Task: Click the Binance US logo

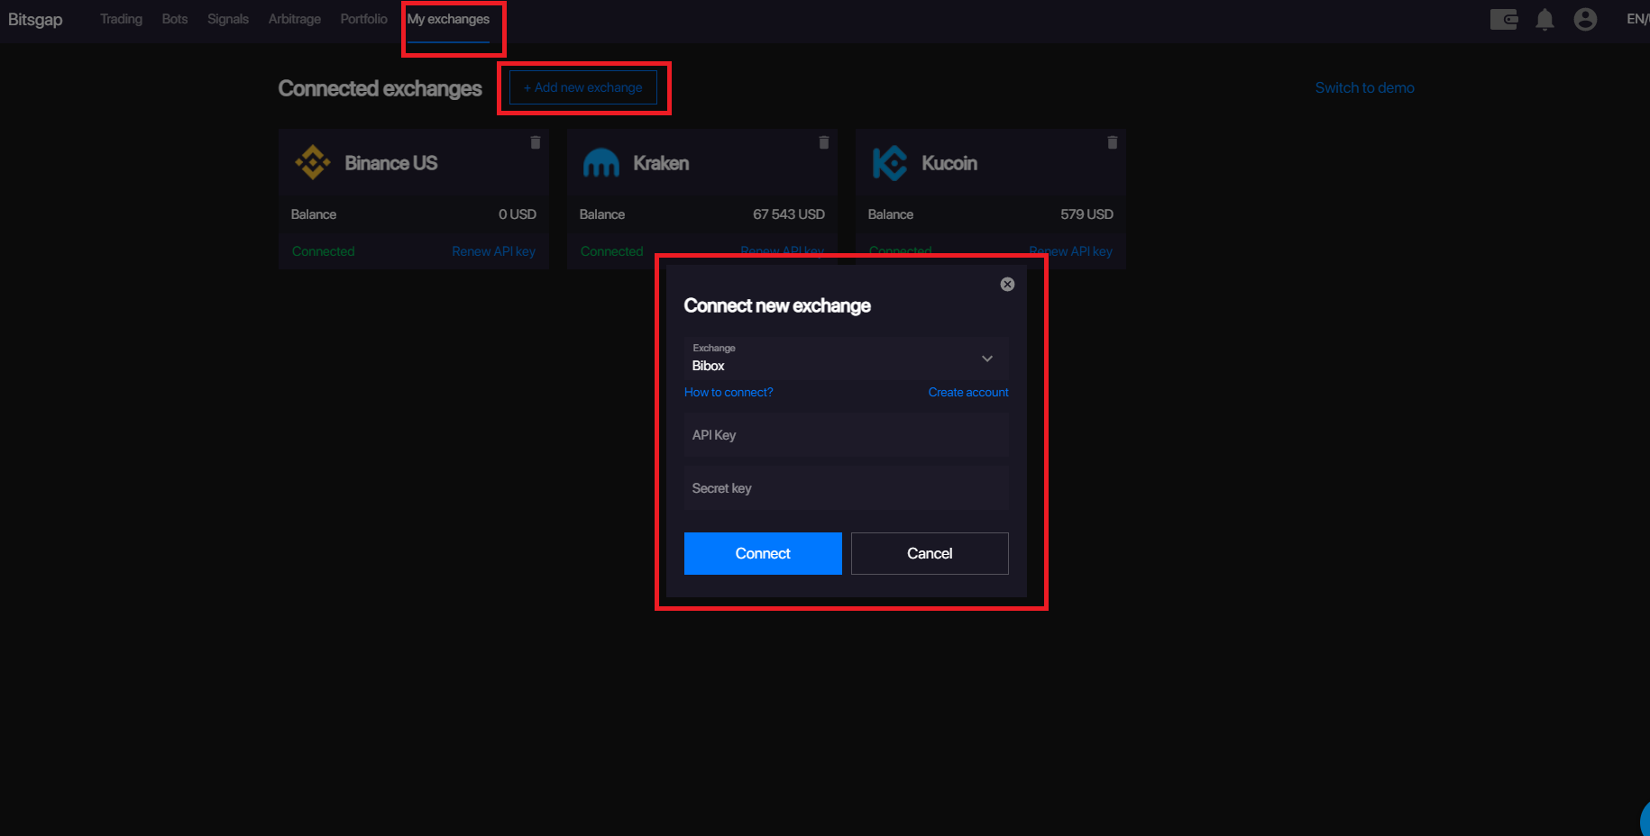Action: pyautogui.click(x=313, y=163)
